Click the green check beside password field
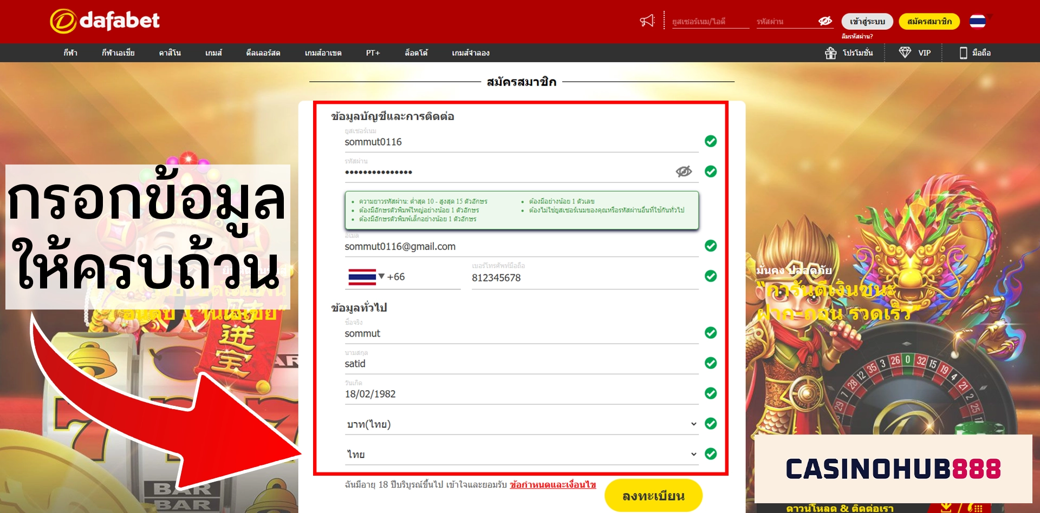The height and width of the screenshot is (513, 1040). click(711, 172)
